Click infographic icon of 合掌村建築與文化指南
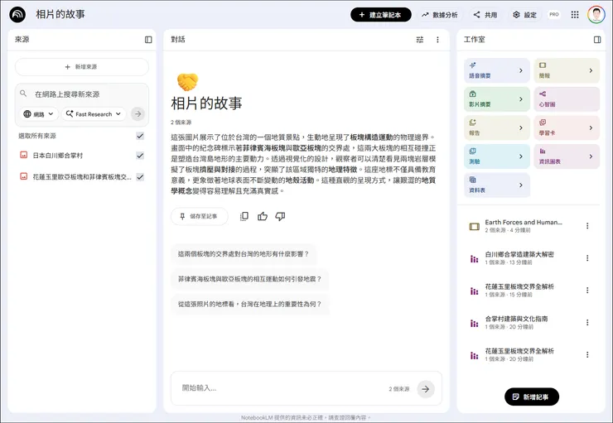Image resolution: width=613 pixels, height=423 pixels. pyautogui.click(x=474, y=324)
